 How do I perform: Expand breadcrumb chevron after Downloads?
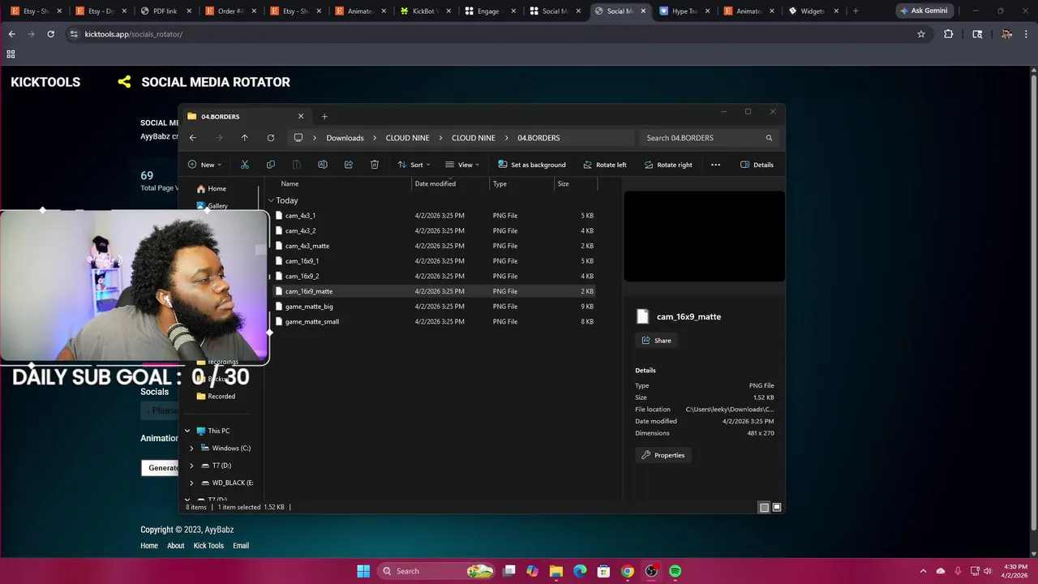click(x=375, y=138)
